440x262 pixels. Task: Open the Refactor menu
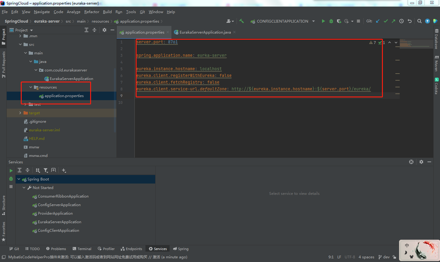92,12
